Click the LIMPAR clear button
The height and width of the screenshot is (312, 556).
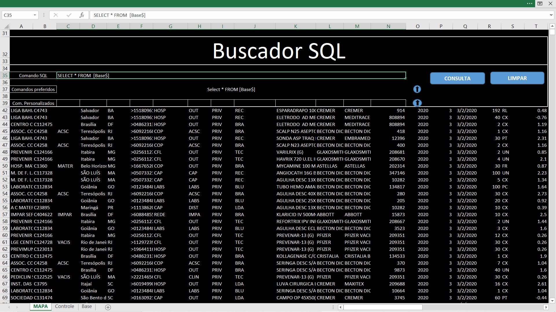[517, 78]
